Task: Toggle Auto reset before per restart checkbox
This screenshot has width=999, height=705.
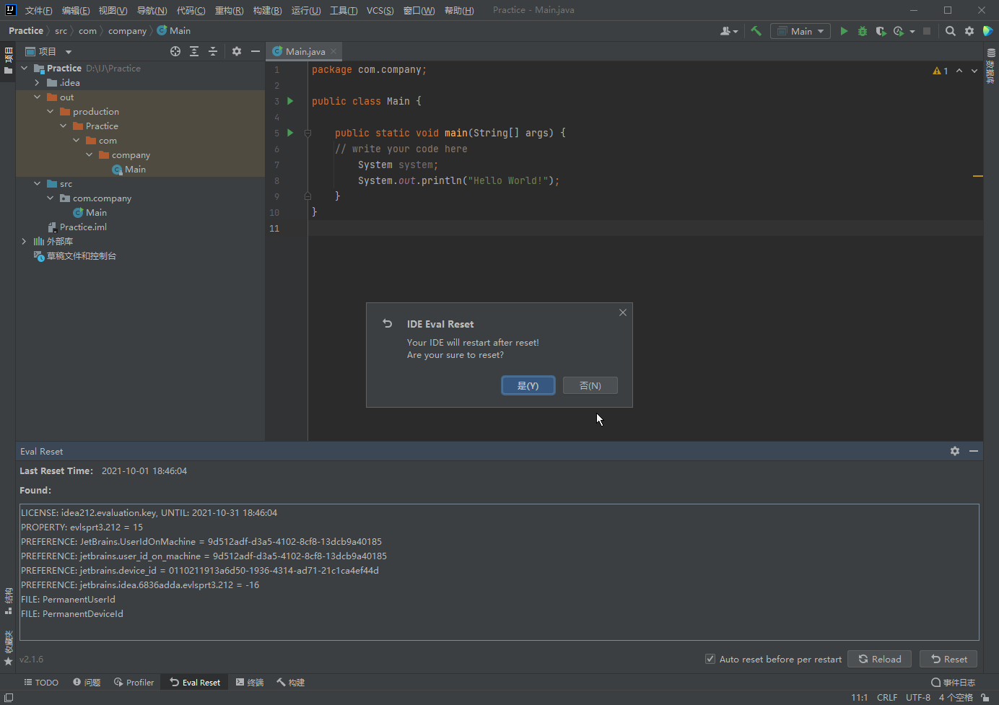Action: pos(710,659)
